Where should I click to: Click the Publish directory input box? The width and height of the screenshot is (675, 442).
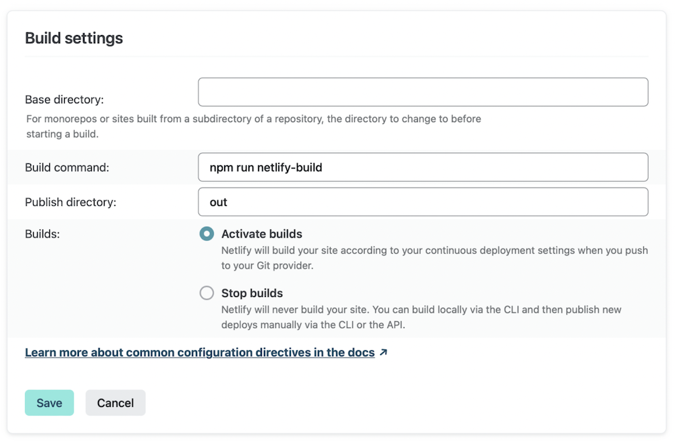(x=423, y=202)
